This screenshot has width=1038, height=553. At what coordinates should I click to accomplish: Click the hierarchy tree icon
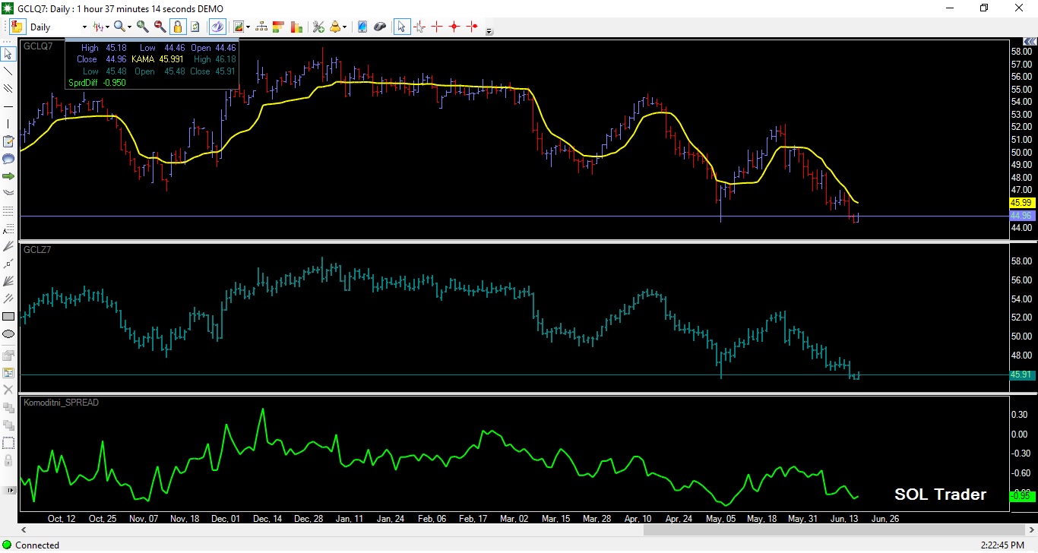(261, 27)
